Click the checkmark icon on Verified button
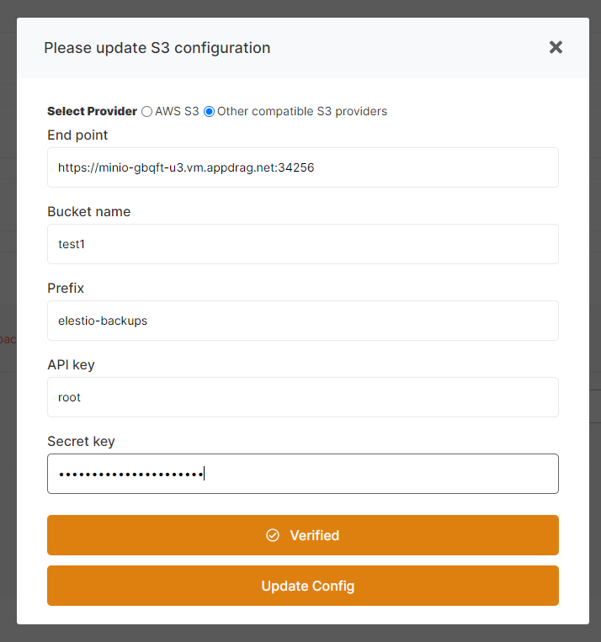 [273, 535]
